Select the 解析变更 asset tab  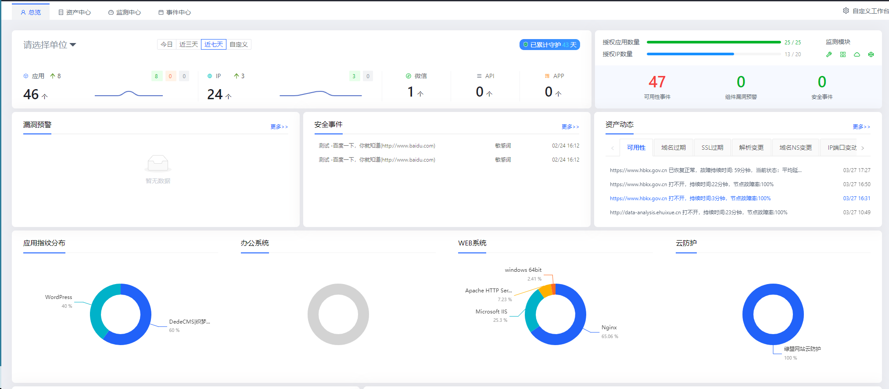(x=752, y=148)
